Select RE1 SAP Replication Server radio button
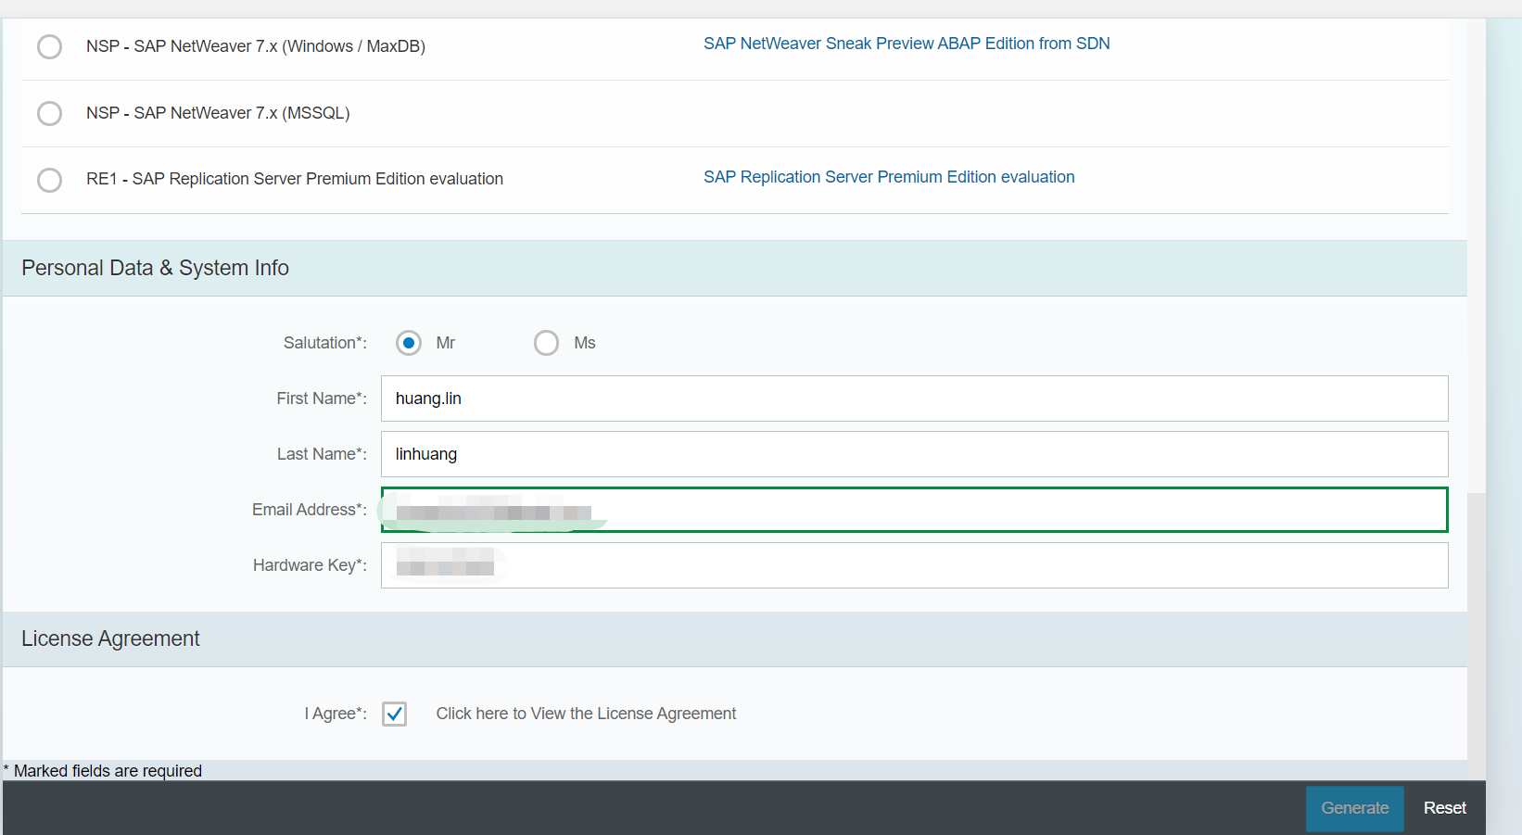 (x=49, y=180)
